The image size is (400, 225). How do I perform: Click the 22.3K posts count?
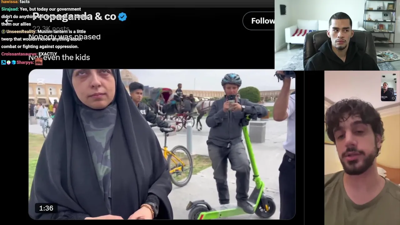[x=51, y=29]
